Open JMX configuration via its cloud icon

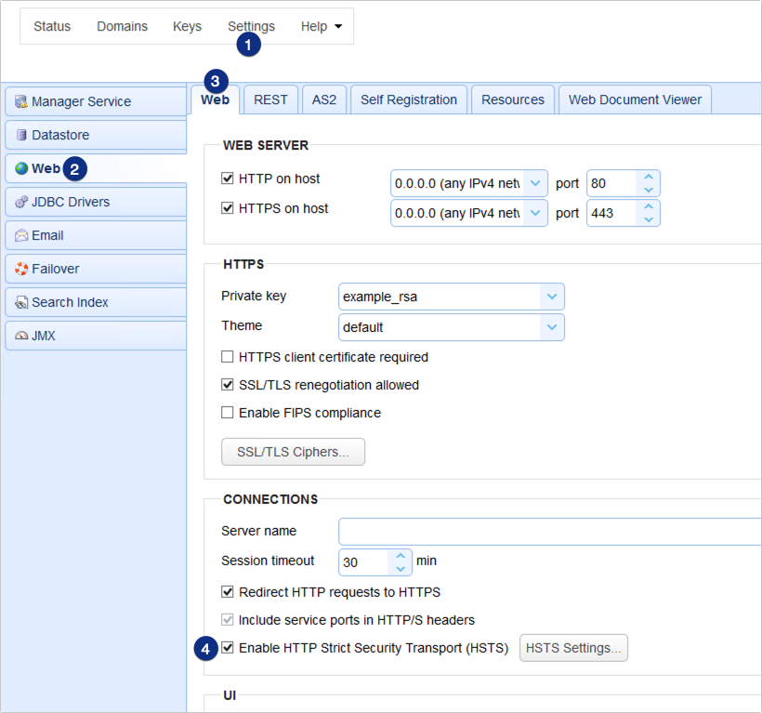[x=22, y=336]
